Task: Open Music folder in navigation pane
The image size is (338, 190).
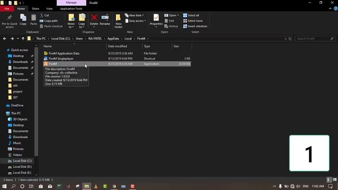Action: point(17,143)
